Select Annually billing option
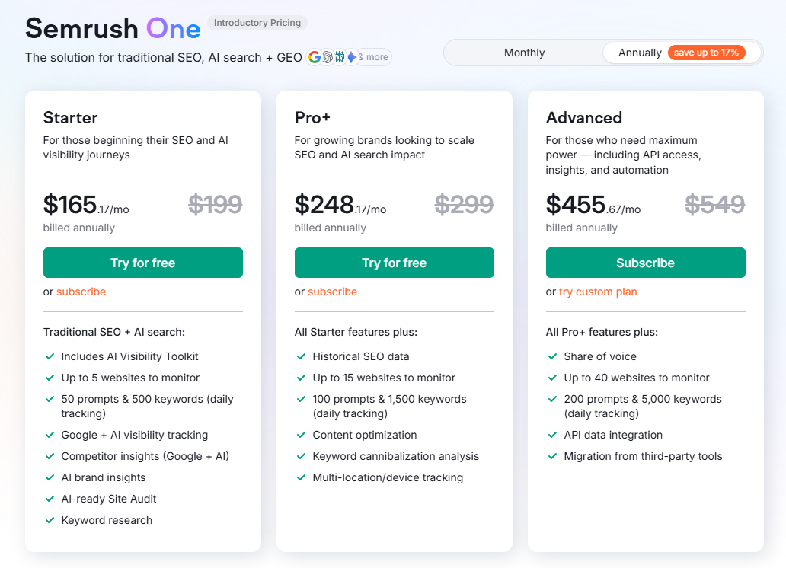The width and height of the screenshot is (786, 568). 640,53
